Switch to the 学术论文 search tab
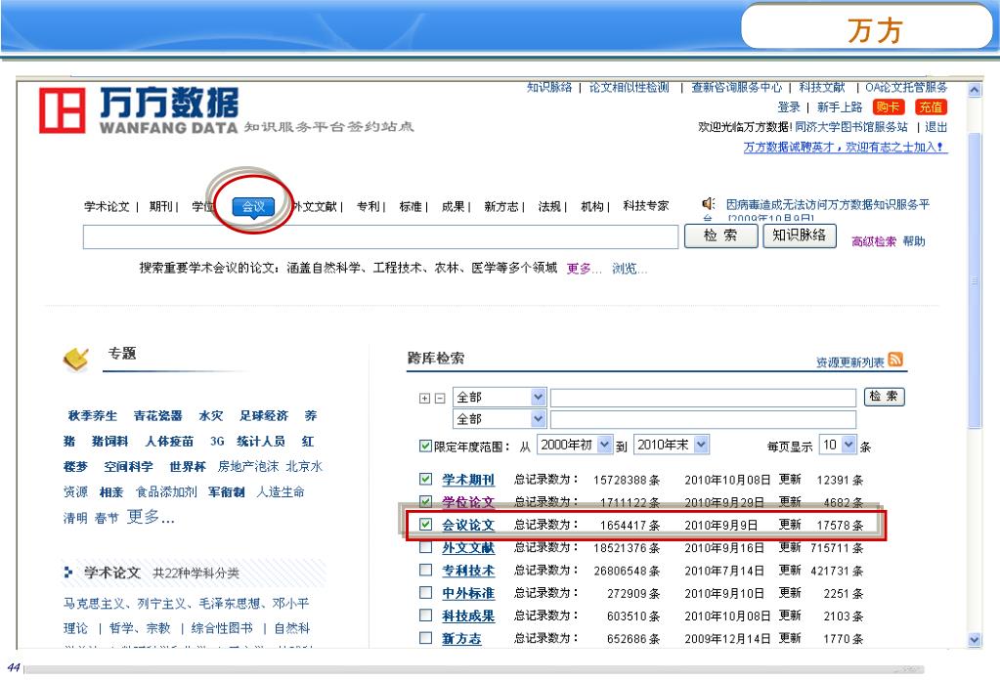The height and width of the screenshot is (680, 1000). (107, 206)
